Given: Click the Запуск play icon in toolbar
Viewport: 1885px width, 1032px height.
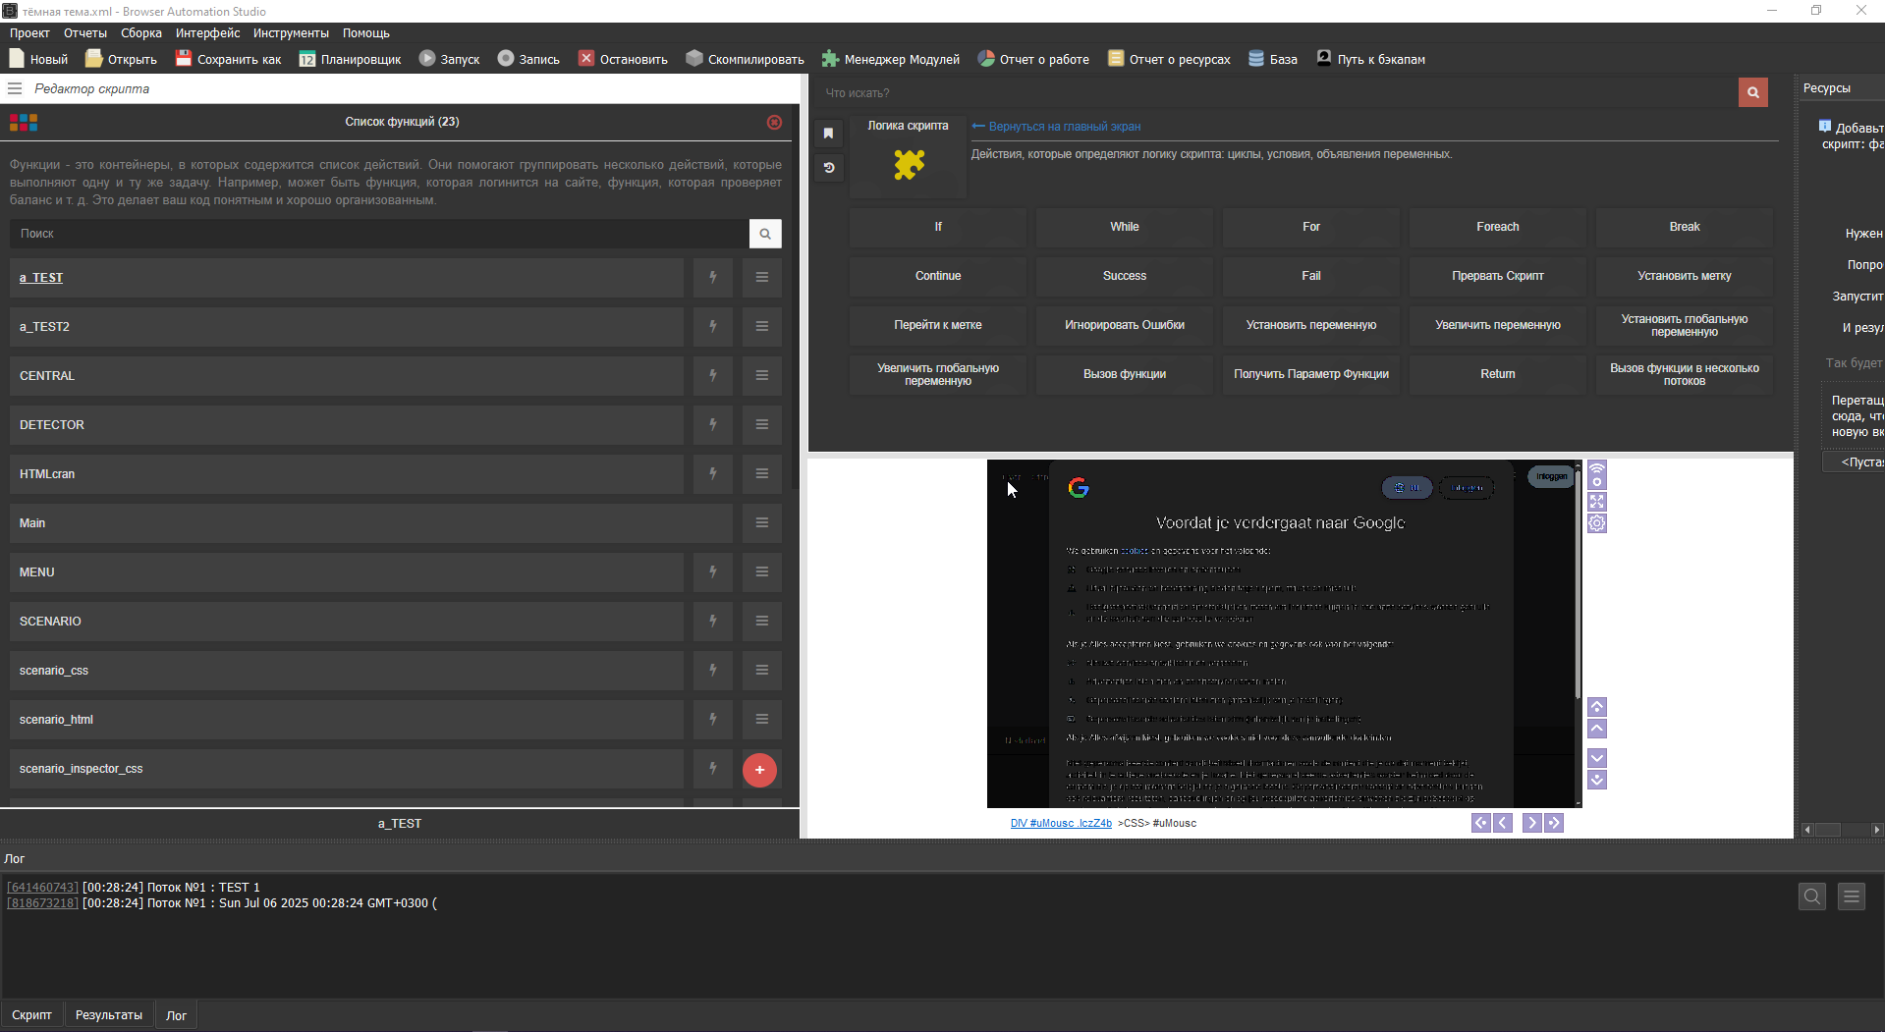Looking at the screenshot, I should coord(427,59).
